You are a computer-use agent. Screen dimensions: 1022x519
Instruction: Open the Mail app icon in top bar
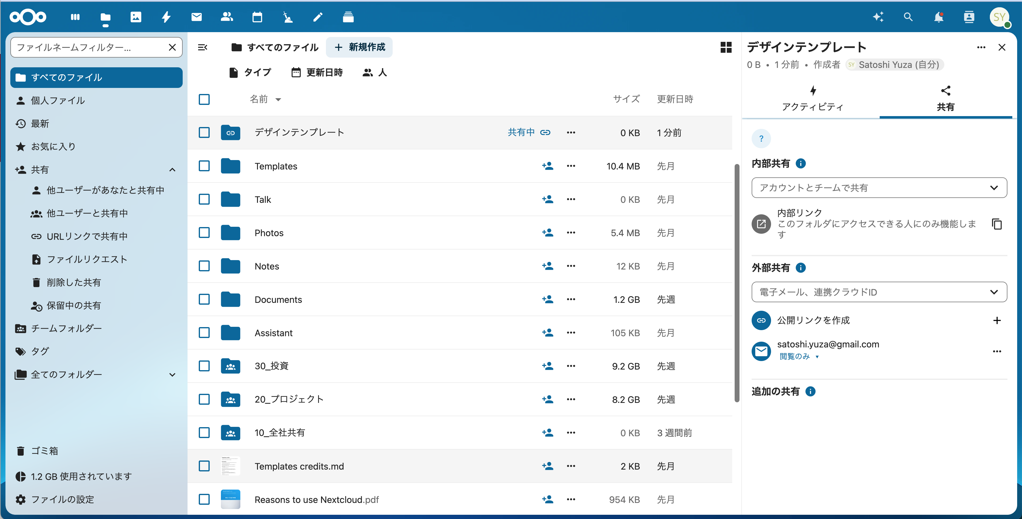196,17
